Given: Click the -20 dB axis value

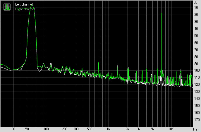Looking at the screenshot, I should (196, 15).
